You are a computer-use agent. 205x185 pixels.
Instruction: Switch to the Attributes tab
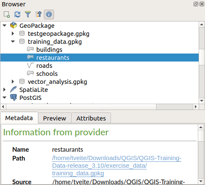click(91, 118)
